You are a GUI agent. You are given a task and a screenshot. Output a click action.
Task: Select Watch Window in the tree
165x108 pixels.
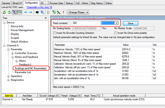pyautogui.click(x=20, y=42)
